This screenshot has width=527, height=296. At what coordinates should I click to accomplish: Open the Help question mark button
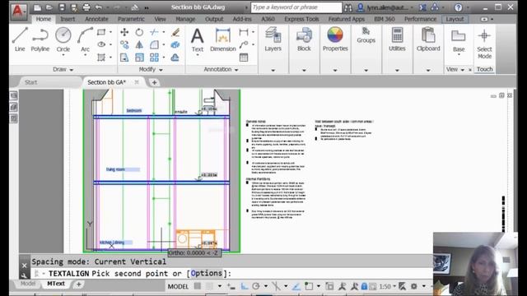click(459, 7)
